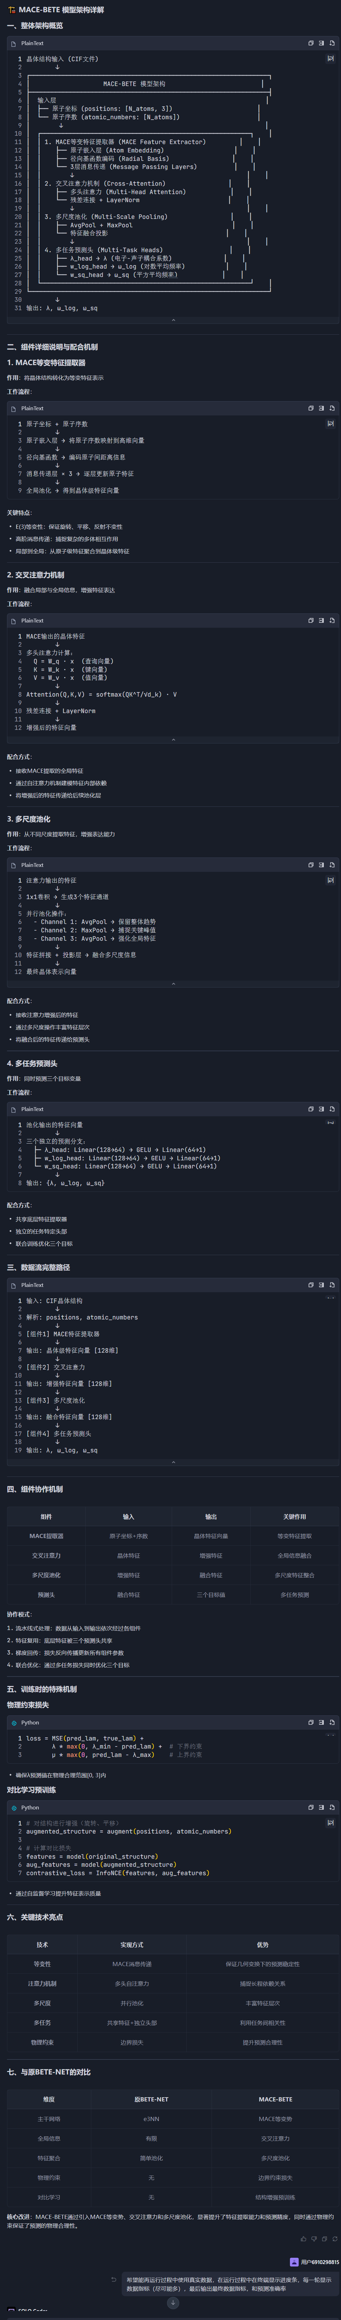Collapse the 多尺度池化 code block via chevron
Image resolution: width=341 pixels, height=2320 pixels.
coord(174,983)
